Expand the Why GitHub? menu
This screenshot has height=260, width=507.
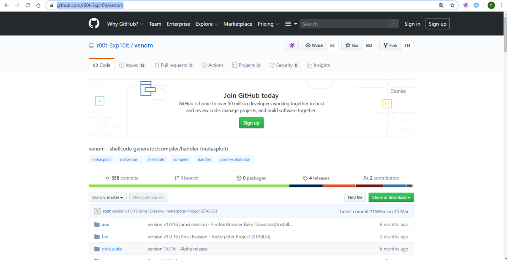click(x=125, y=24)
